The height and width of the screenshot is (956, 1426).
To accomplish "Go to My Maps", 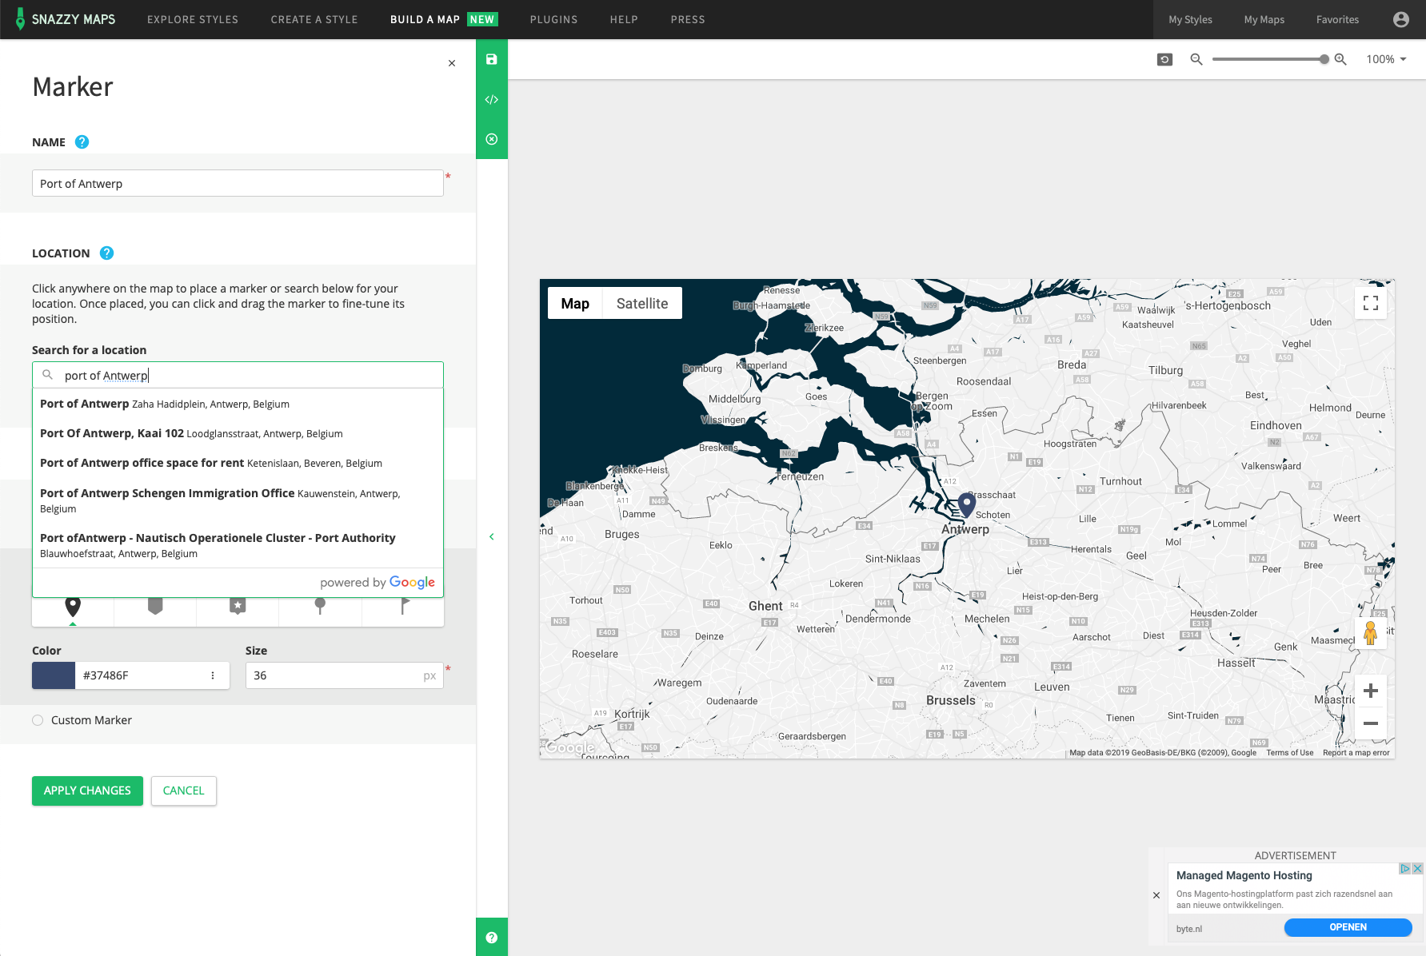I will [x=1264, y=19].
